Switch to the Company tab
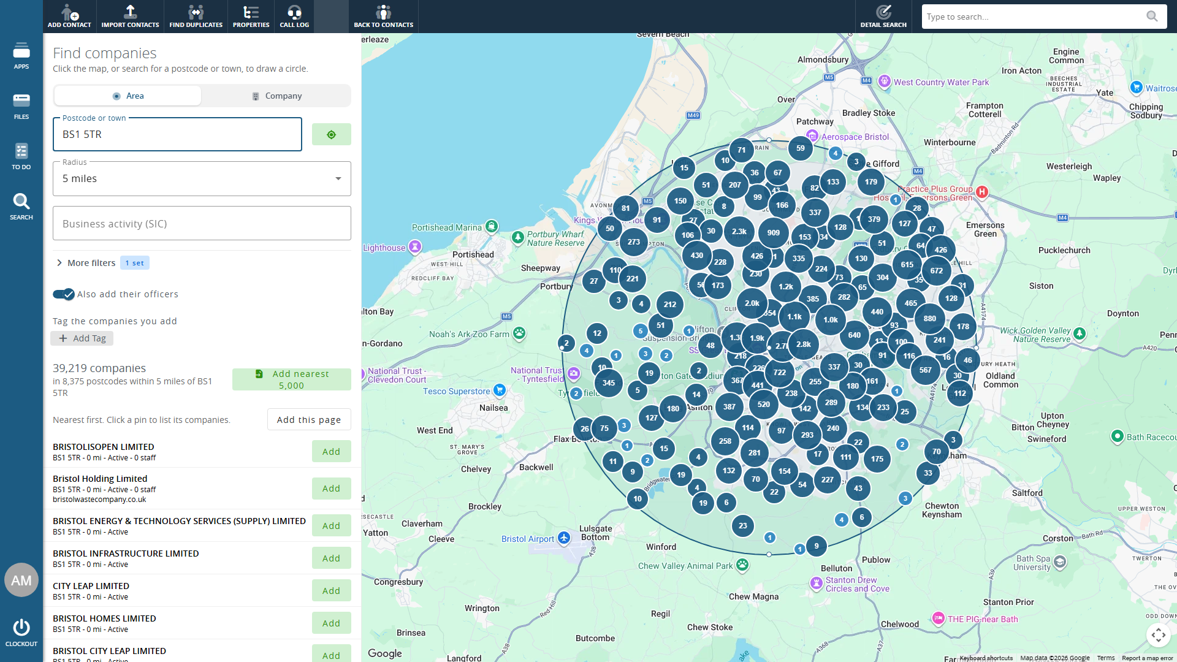Viewport: 1177px width, 662px height. tap(276, 96)
